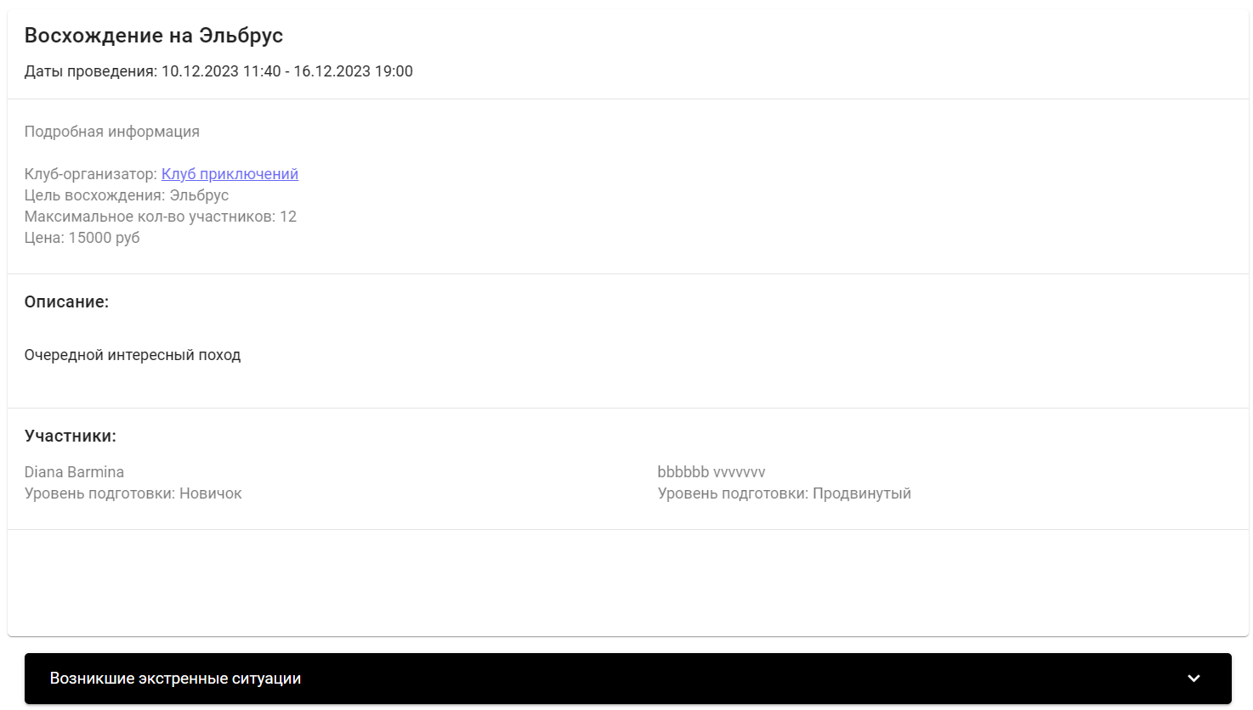Click the empty area below the participants list
Image resolution: width=1253 pixels, height=710 pixels.
coord(627,582)
